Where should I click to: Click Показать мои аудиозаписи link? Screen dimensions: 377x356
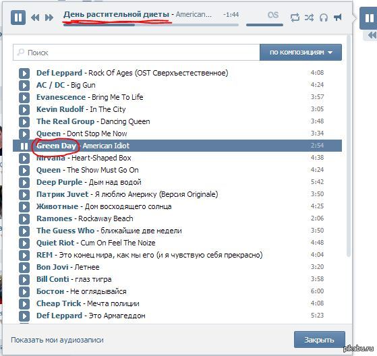[57, 340]
